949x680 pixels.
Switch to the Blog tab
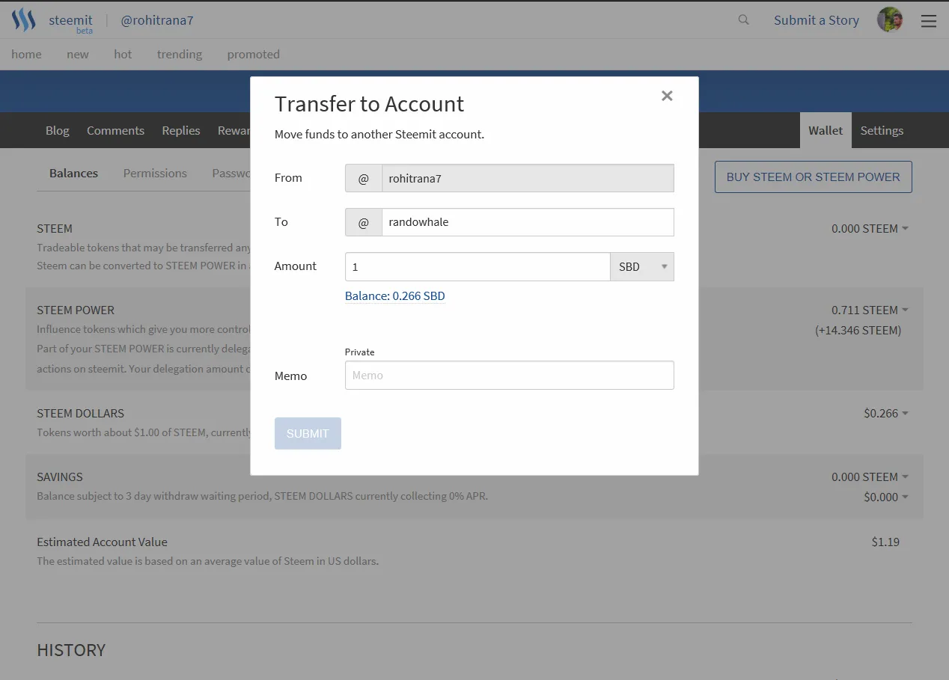[x=58, y=131]
